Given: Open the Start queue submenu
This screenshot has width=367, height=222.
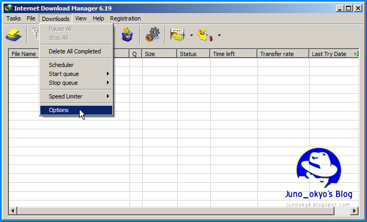Looking at the screenshot, I should click(x=77, y=74).
